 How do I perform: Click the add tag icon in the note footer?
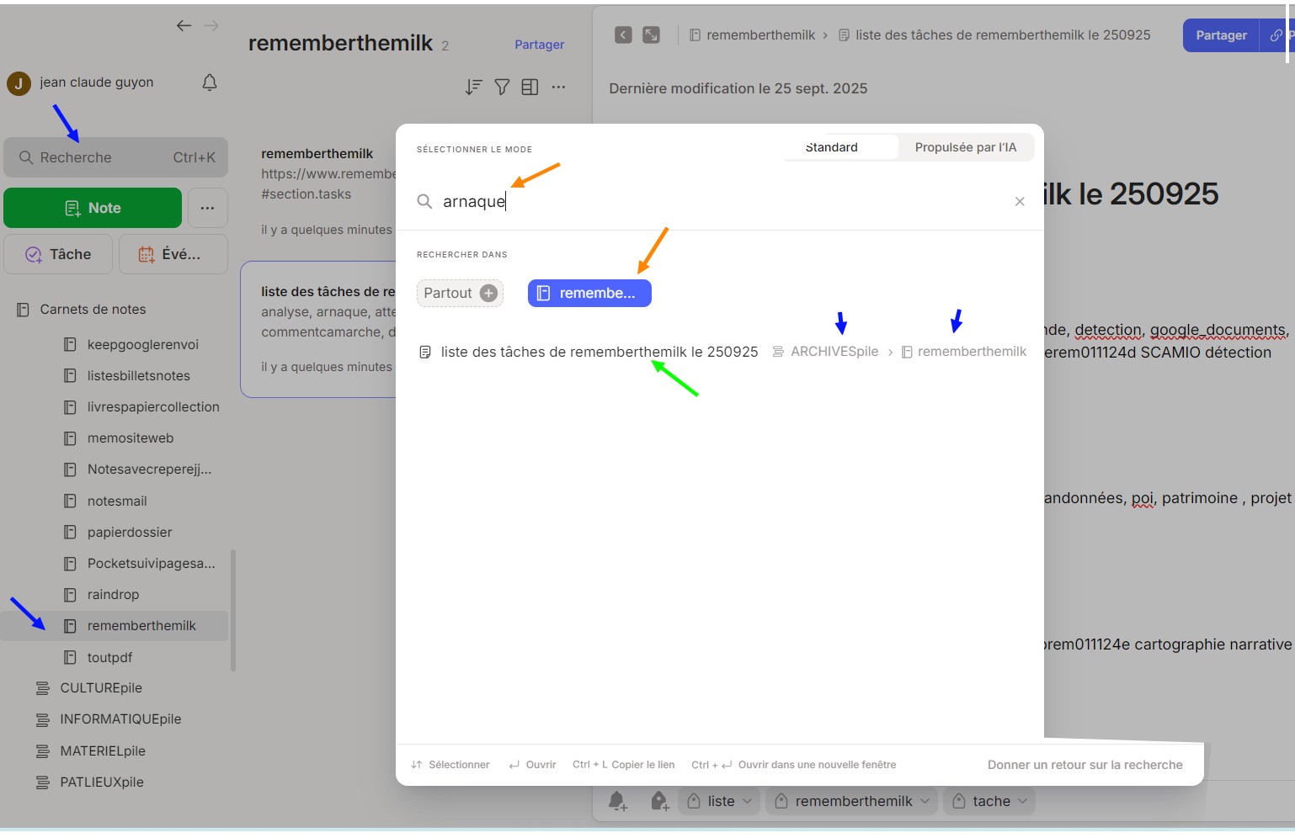(659, 801)
